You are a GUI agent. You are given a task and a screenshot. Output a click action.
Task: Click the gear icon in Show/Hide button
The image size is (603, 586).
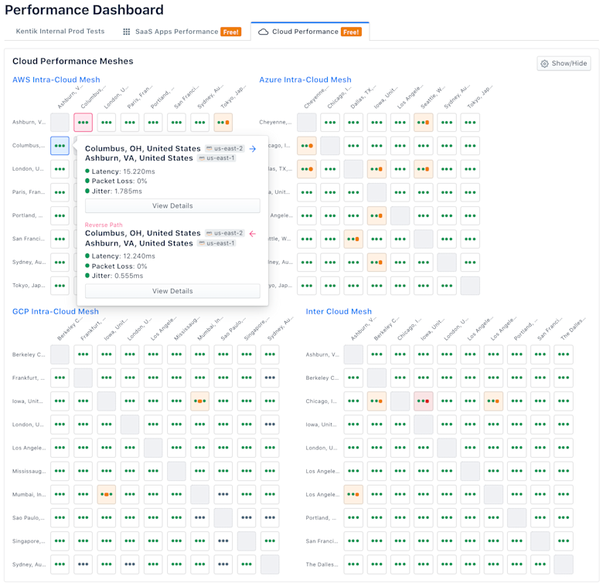tap(544, 64)
